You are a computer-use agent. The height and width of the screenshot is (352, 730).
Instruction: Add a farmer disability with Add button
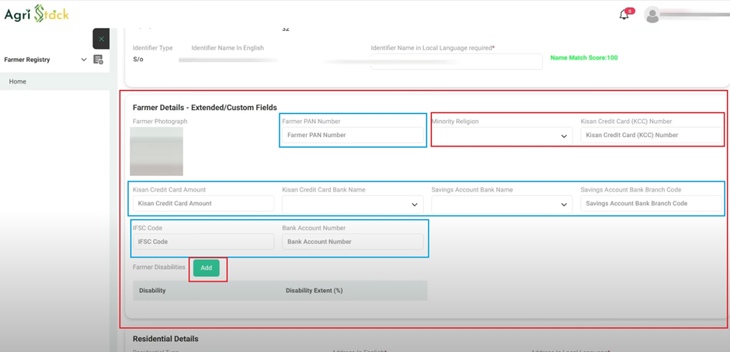tap(207, 268)
